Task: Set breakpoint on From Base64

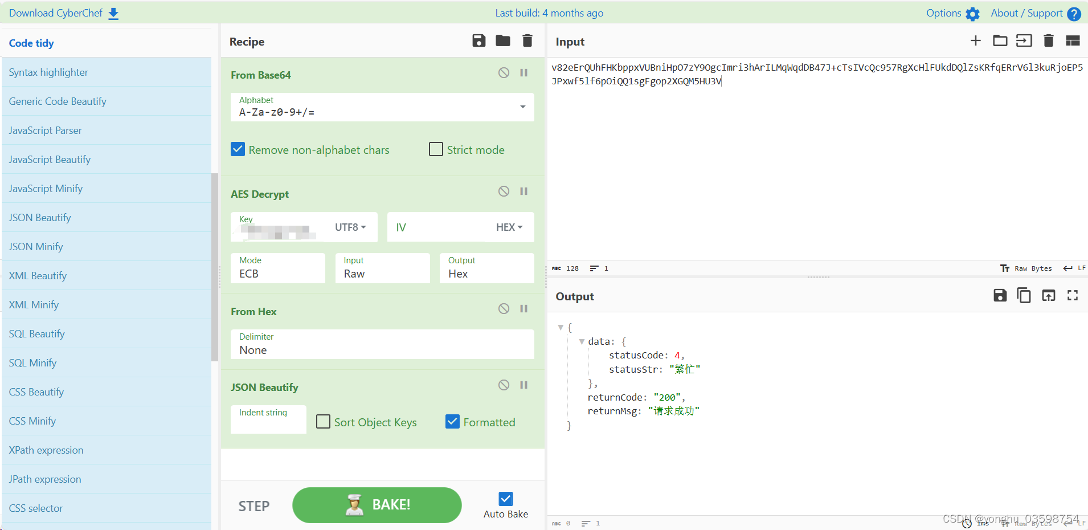Action: (x=524, y=72)
